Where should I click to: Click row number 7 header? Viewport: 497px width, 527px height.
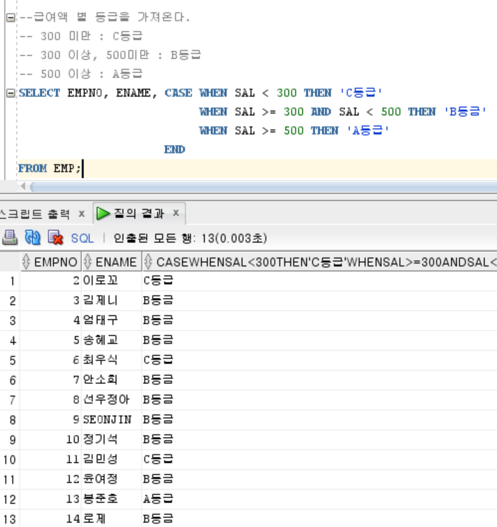pos(10,400)
